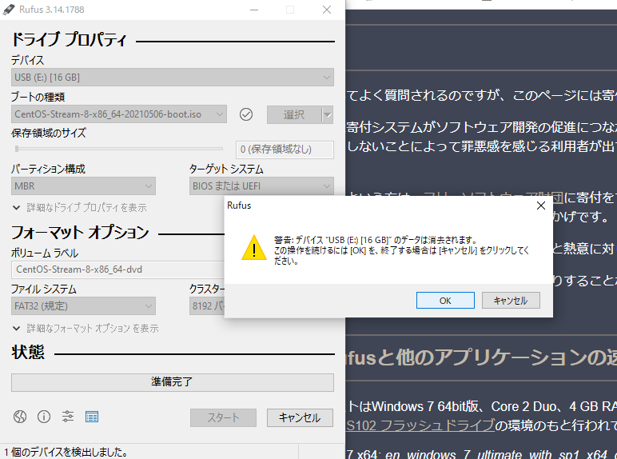Click the ターゲット システム label
Screen dimensions: 617x459
226,170
